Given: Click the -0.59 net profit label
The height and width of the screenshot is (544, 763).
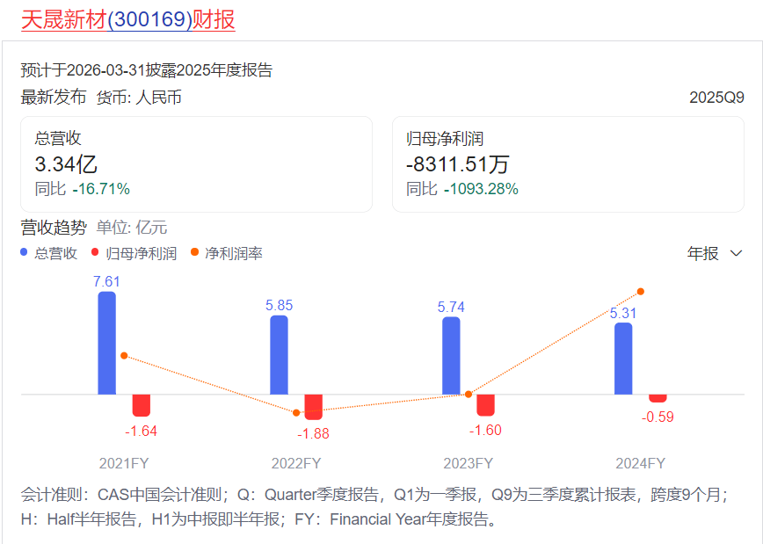Looking at the screenshot, I should pyautogui.click(x=658, y=417).
